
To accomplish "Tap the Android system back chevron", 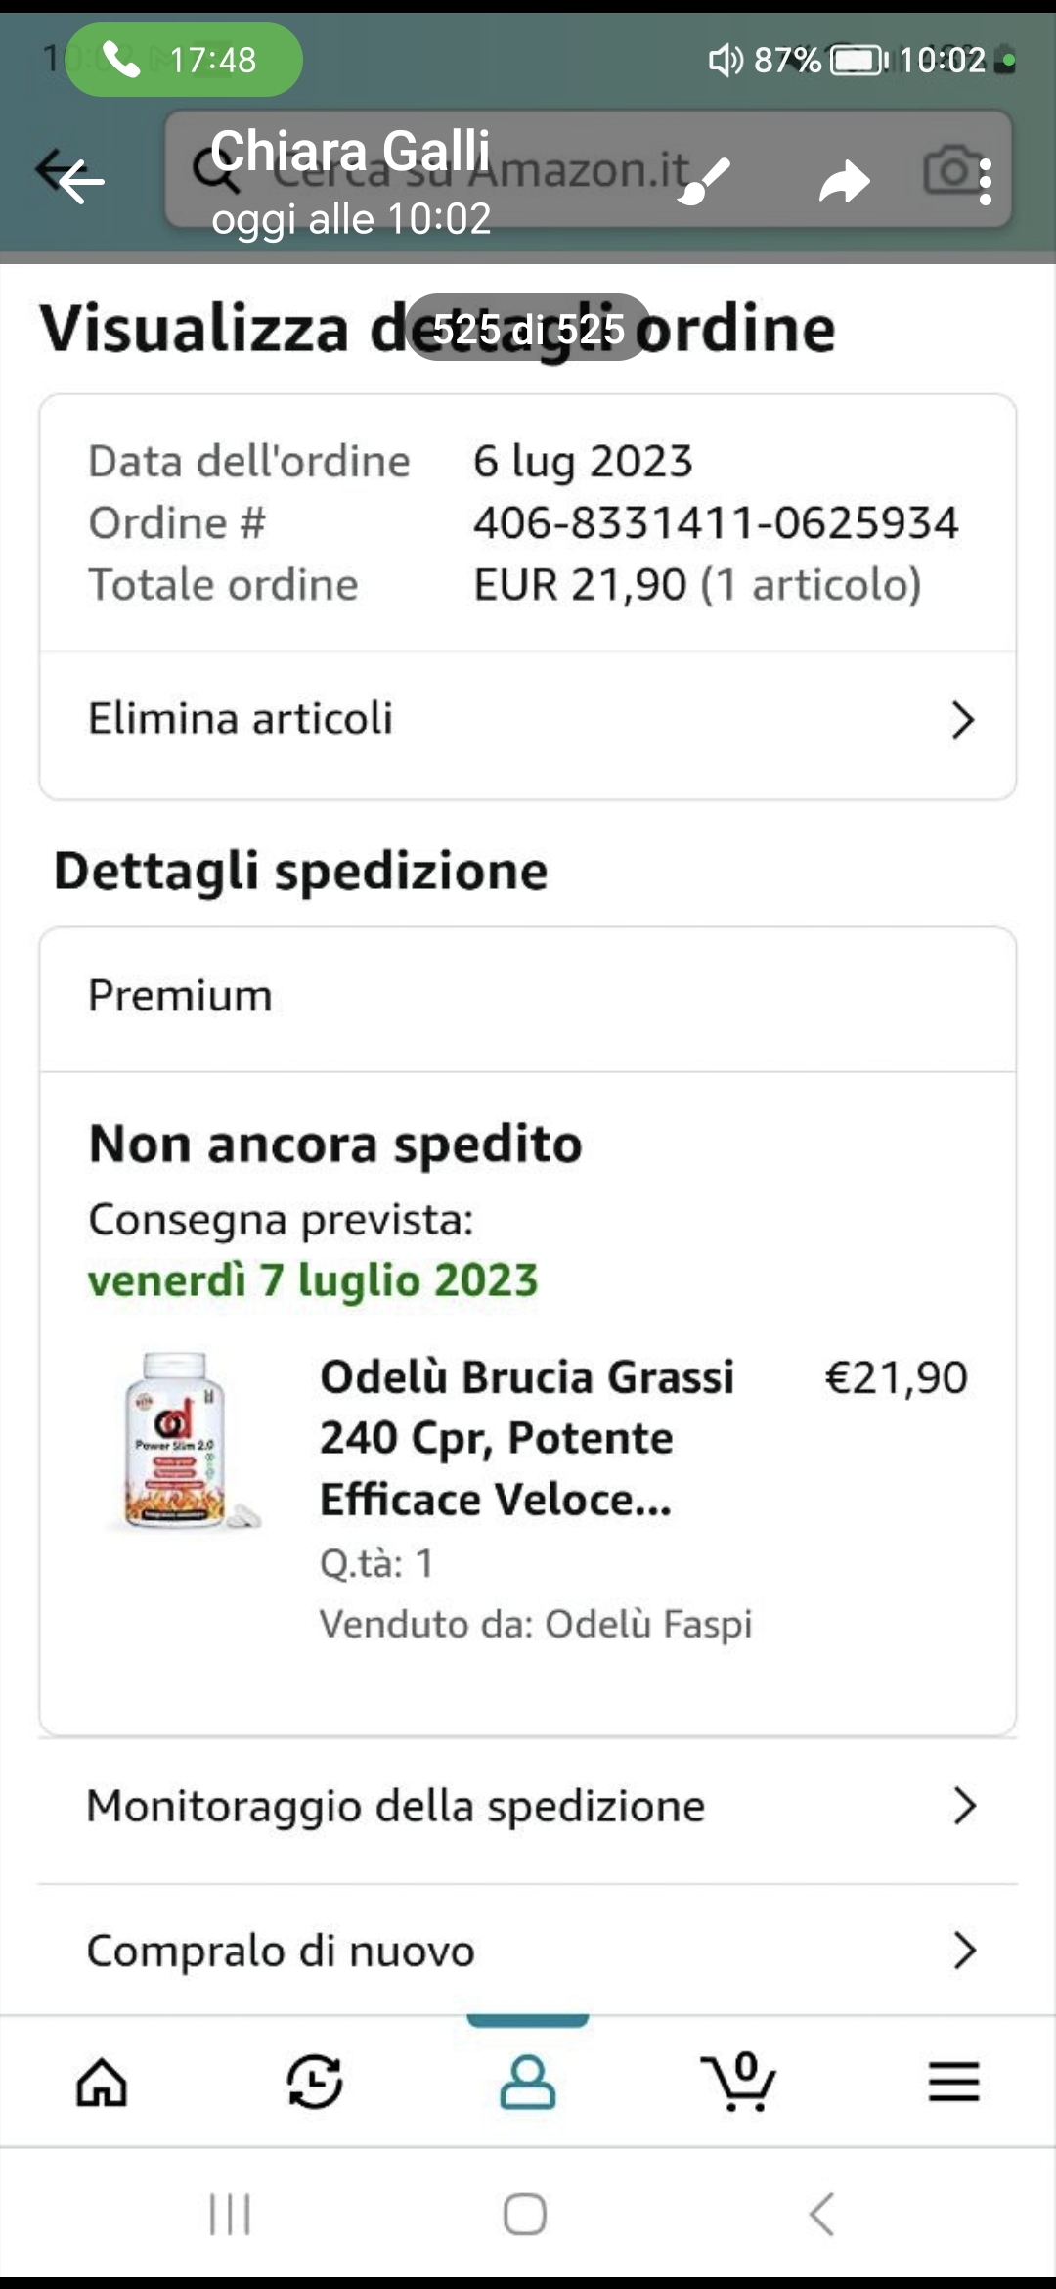I will 822,2214.
